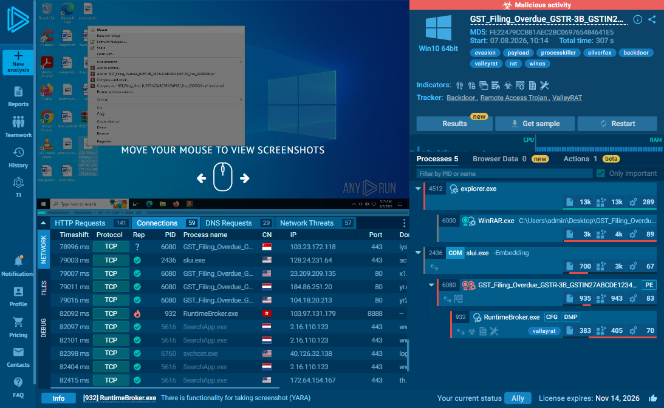664x408 pixels.
Task: Click the CFG badge on RuntimeBroker.exe
Action: tap(552, 317)
